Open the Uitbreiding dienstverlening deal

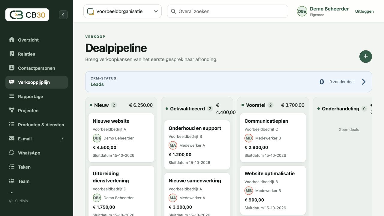click(121, 191)
